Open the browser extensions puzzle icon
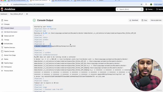The height and width of the screenshot is (92, 163). point(146,4)
